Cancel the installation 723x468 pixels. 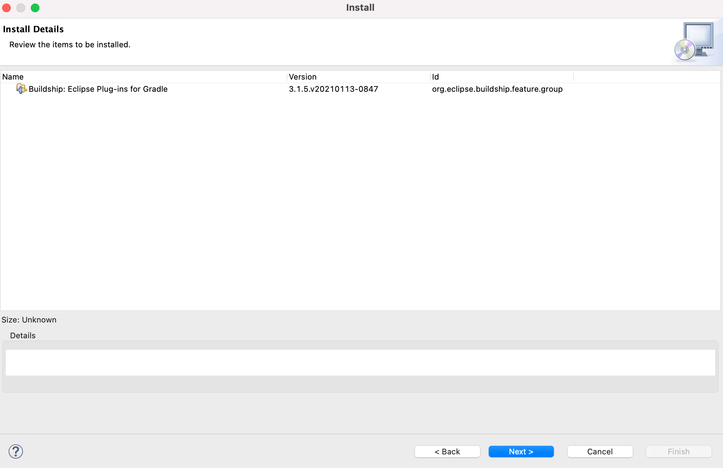(x=599, y=452)
